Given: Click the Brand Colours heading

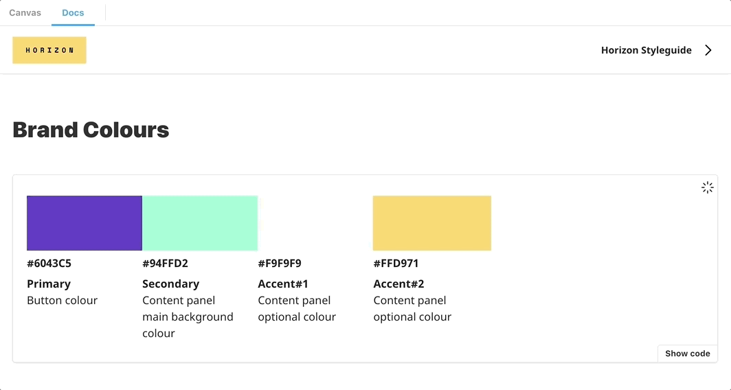Looking at the screenshot, I should click(x=91, y=130).
